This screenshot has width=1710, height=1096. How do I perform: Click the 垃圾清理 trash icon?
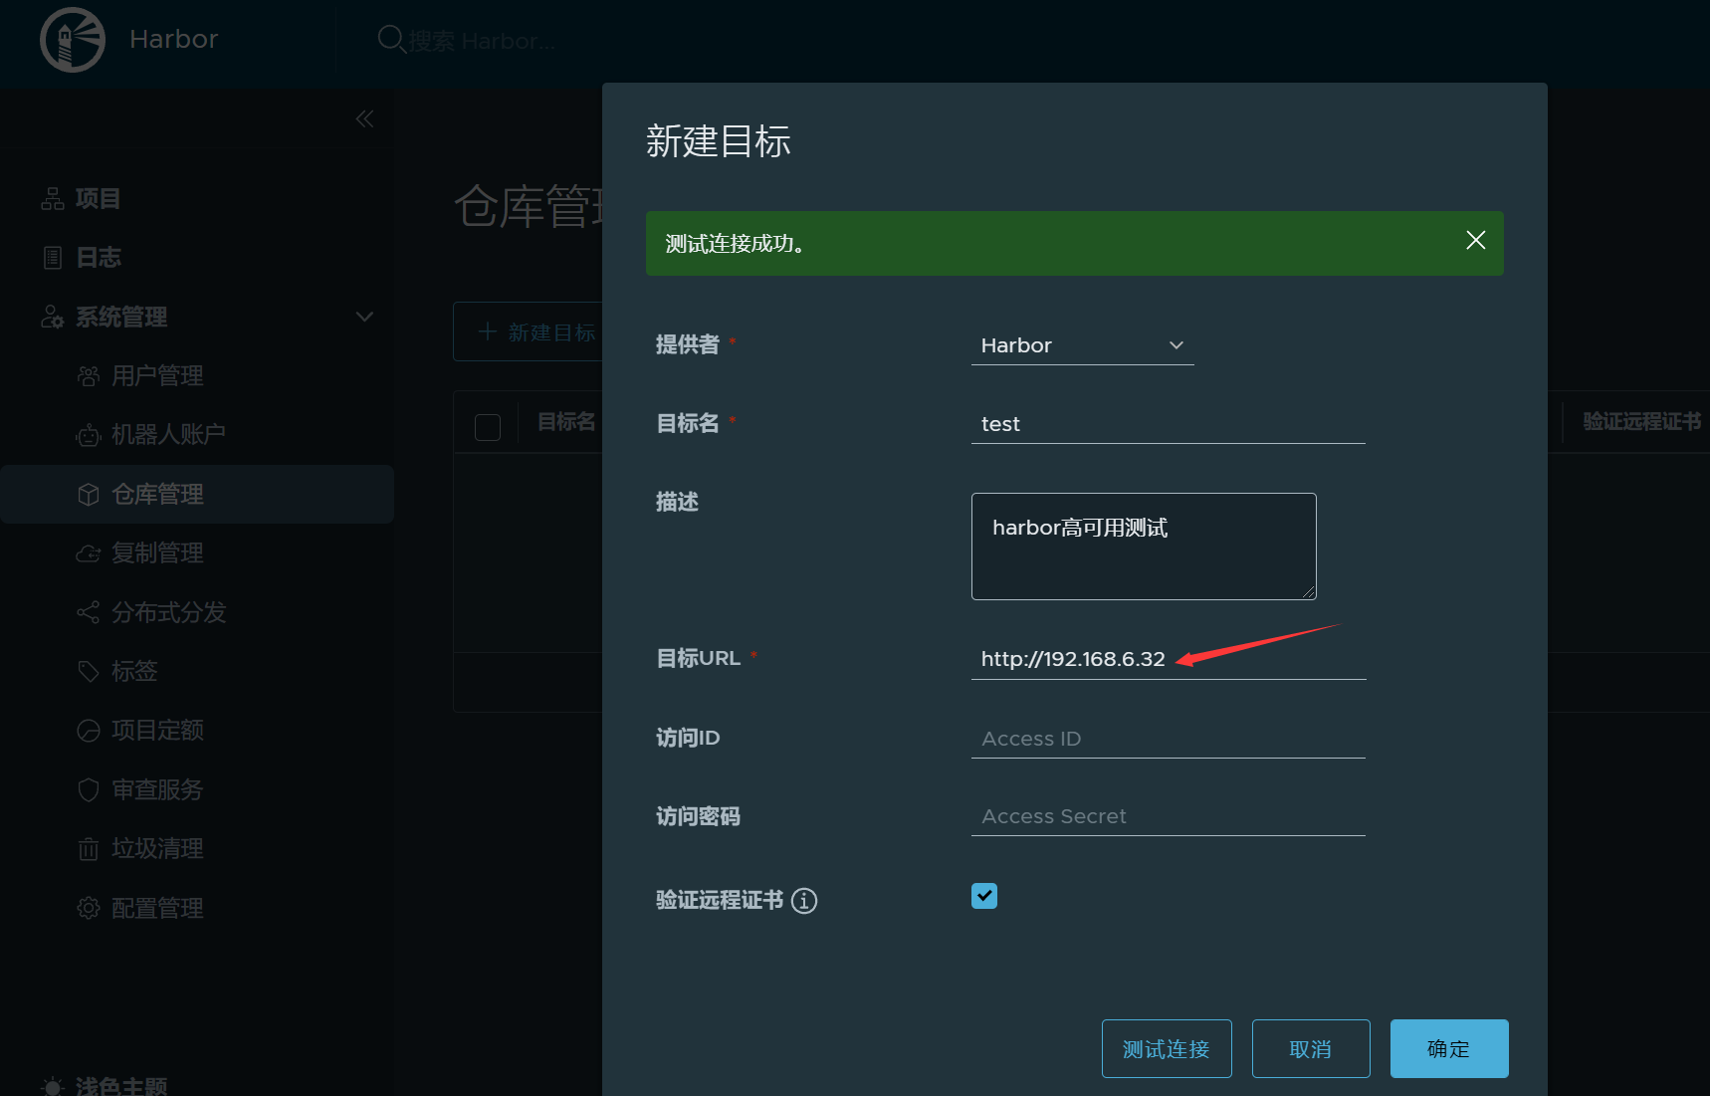[x=89, y=849]
